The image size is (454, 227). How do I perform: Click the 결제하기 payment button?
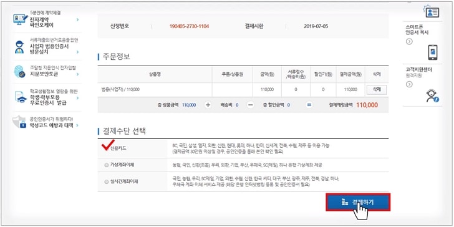point(358,202)
